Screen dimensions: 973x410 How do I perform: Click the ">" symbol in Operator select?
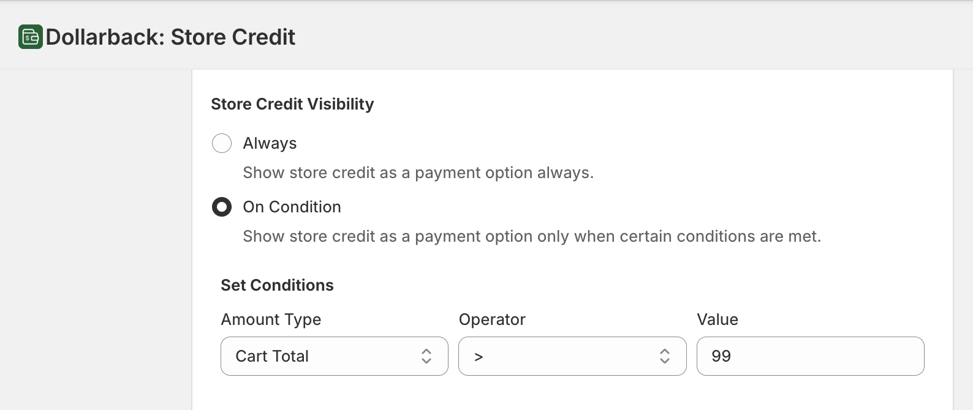click(479, 357)
